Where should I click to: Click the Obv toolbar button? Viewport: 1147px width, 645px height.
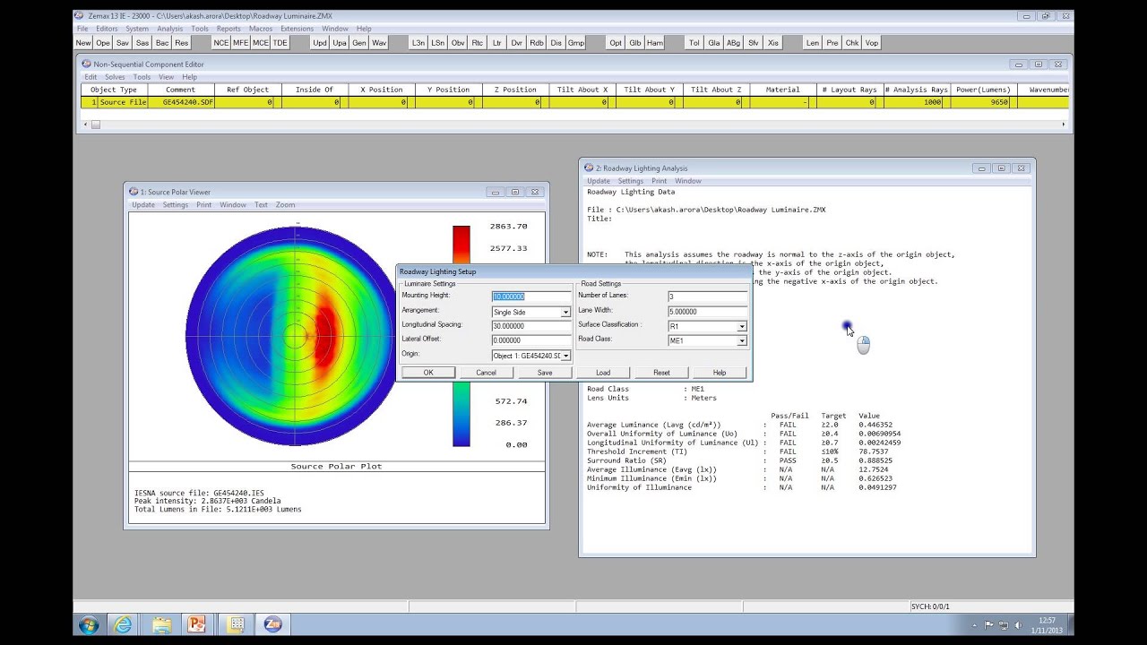tap(458, 43)
